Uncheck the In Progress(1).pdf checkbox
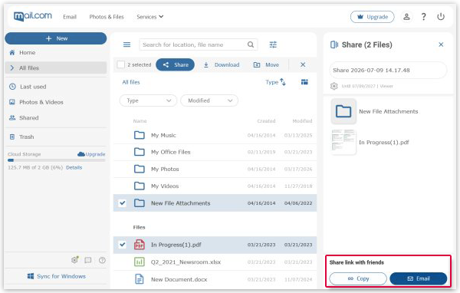 [x=123, y=245]
